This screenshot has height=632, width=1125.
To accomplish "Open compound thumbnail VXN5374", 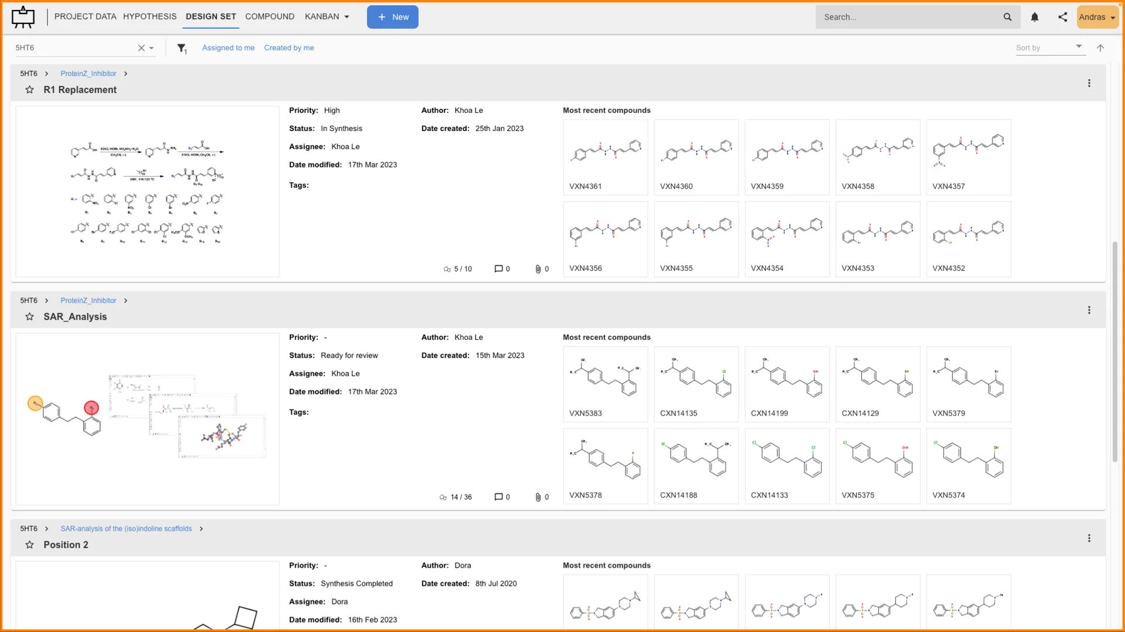I will [969, 466].
